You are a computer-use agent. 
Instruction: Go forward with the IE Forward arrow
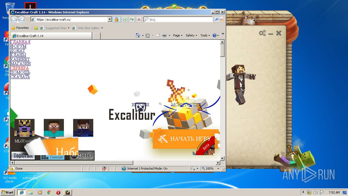coord(21,19)
